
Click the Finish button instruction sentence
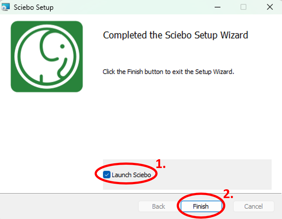coord(168,72)
